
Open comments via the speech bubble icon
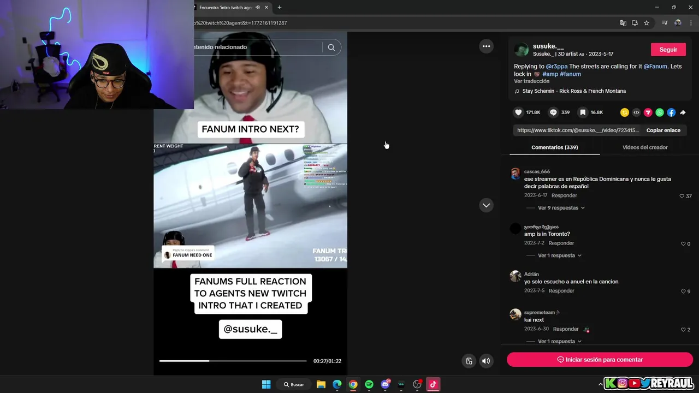[x=553, y=112]
